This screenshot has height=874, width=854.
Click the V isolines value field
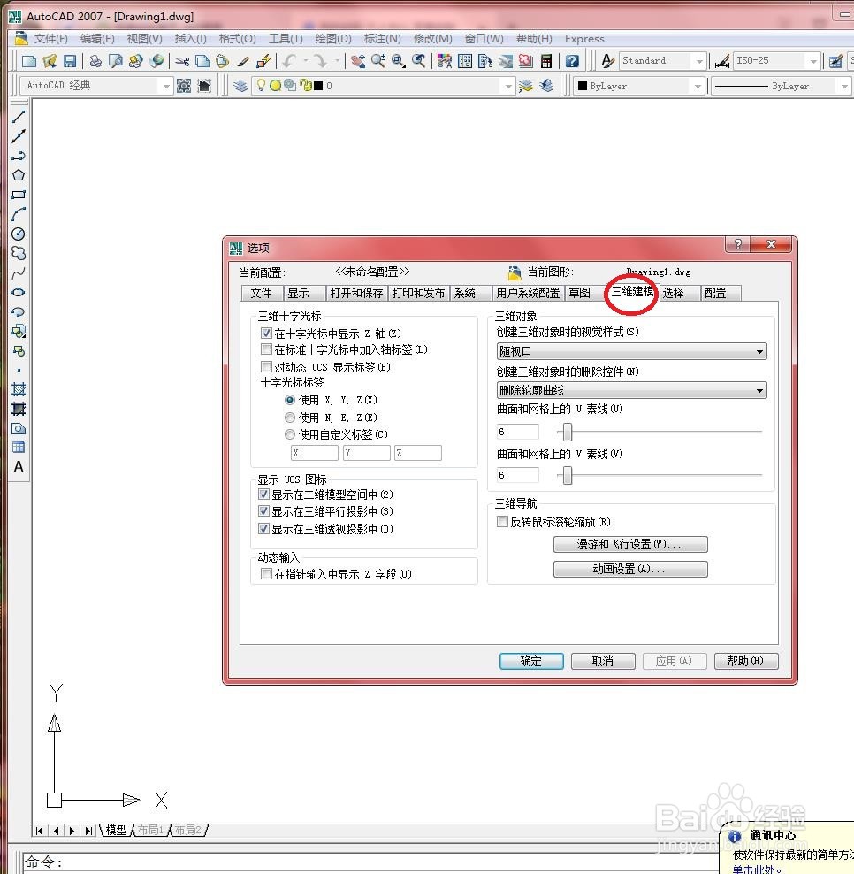[517, 475]
